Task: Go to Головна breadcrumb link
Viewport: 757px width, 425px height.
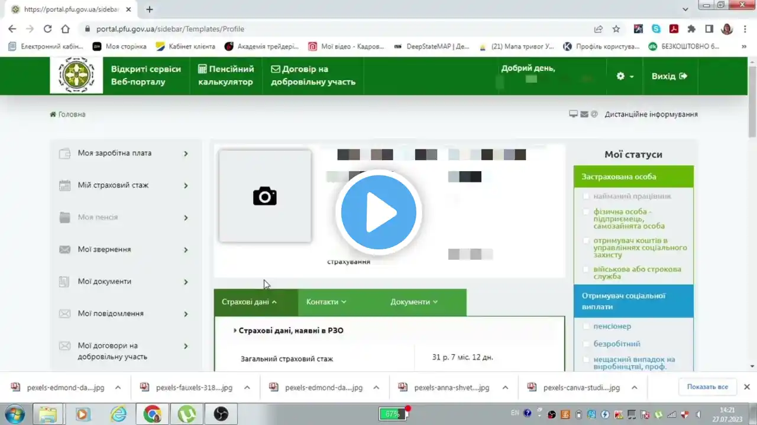Action: [x=68, y=115]
